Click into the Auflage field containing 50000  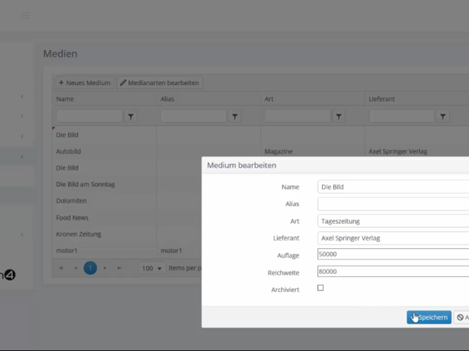[393, 254]
